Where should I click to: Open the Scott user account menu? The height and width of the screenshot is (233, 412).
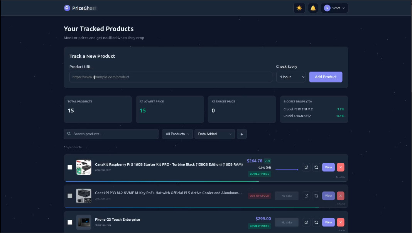tap(334, 8)
